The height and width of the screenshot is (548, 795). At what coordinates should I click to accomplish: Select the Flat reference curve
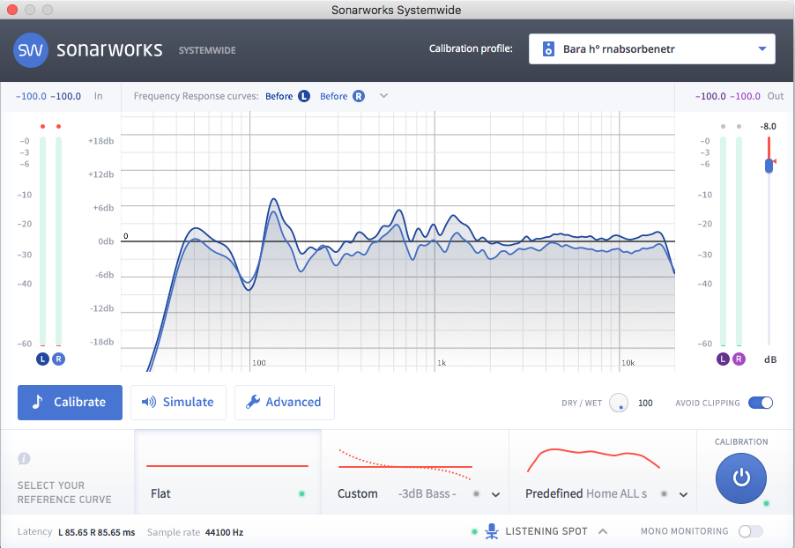(227, 471)
